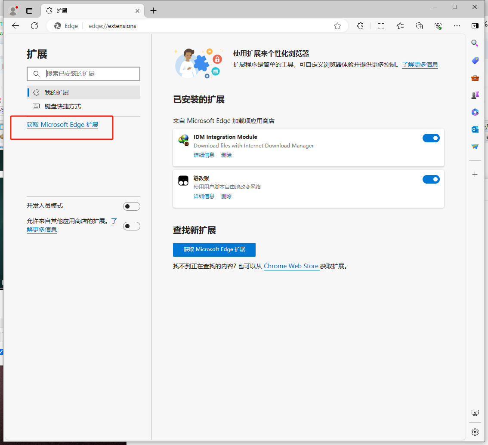Viewport: 488px width, 445px height.
Task: Open the tab actions menu button
Action: (29, 11)
